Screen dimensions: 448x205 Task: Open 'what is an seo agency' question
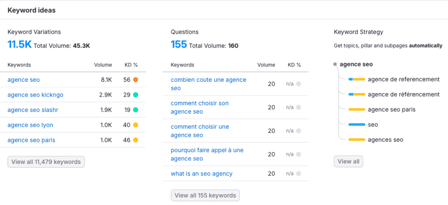201,174
